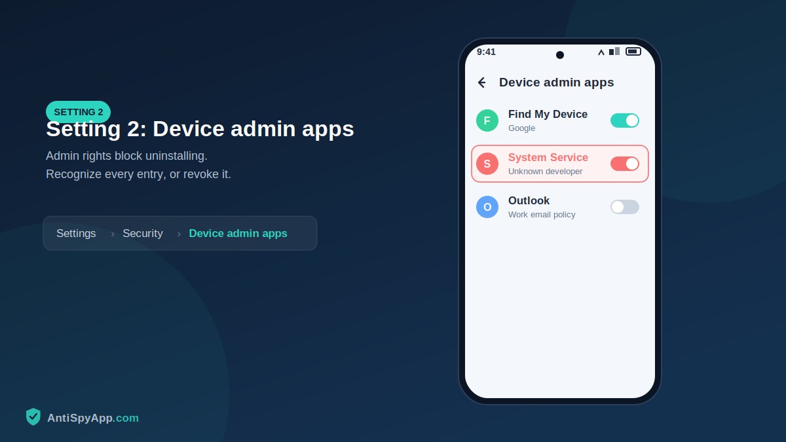Click the Unknown developer subtitle
Image resolution: width=786 pixels, height=442 pixels.
pos(546,172)
